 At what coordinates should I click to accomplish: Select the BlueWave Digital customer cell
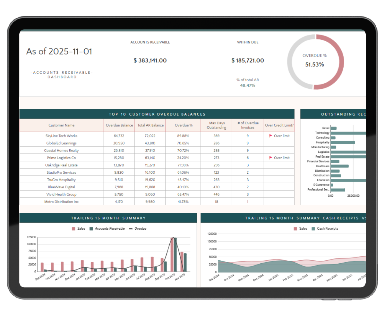tap(61, 187)
